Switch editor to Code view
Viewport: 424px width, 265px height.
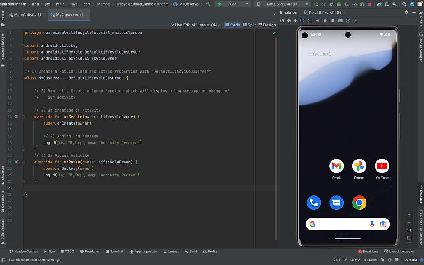tap(233, 25)
